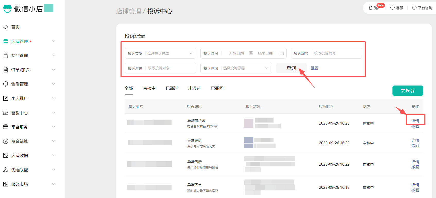The width and height of the screenshot is (436, 198).
Task: Expand 售后管理 menu chevron
Action: pyautogui.click(x=54, y=84)
